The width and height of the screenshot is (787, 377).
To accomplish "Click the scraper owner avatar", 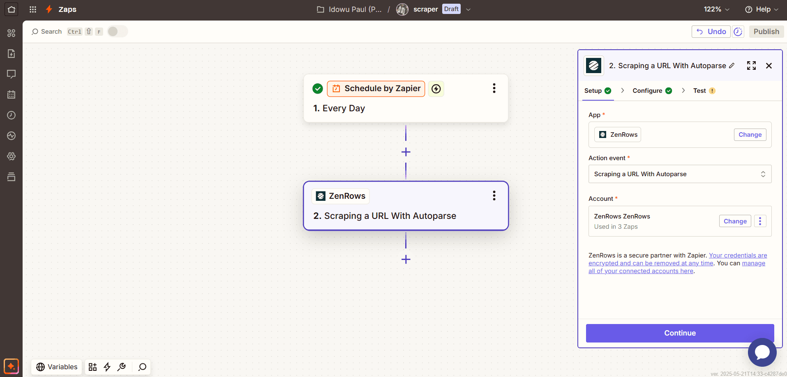I will (x=402, y=9).
